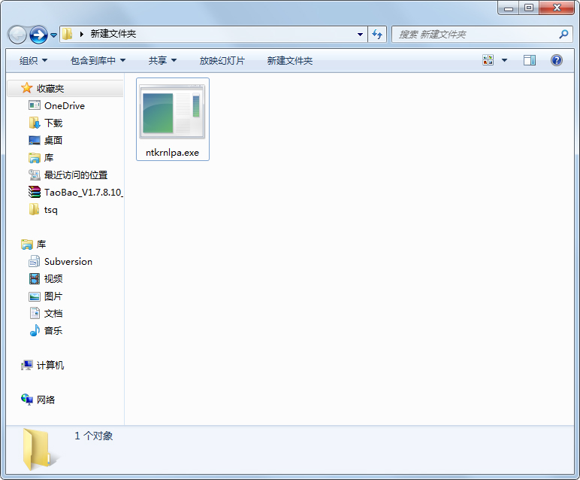The image size is (580, 480).
Task: Expand the breadcrumb arrow before 新建文件夹
Action: pos(81,34)
